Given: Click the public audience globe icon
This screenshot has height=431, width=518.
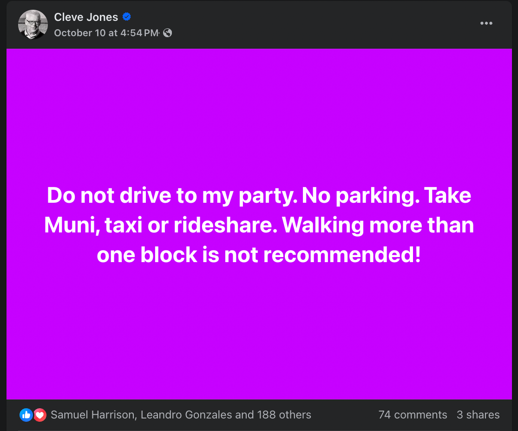Looking at the screenshot, I should [x=168, y=33].
